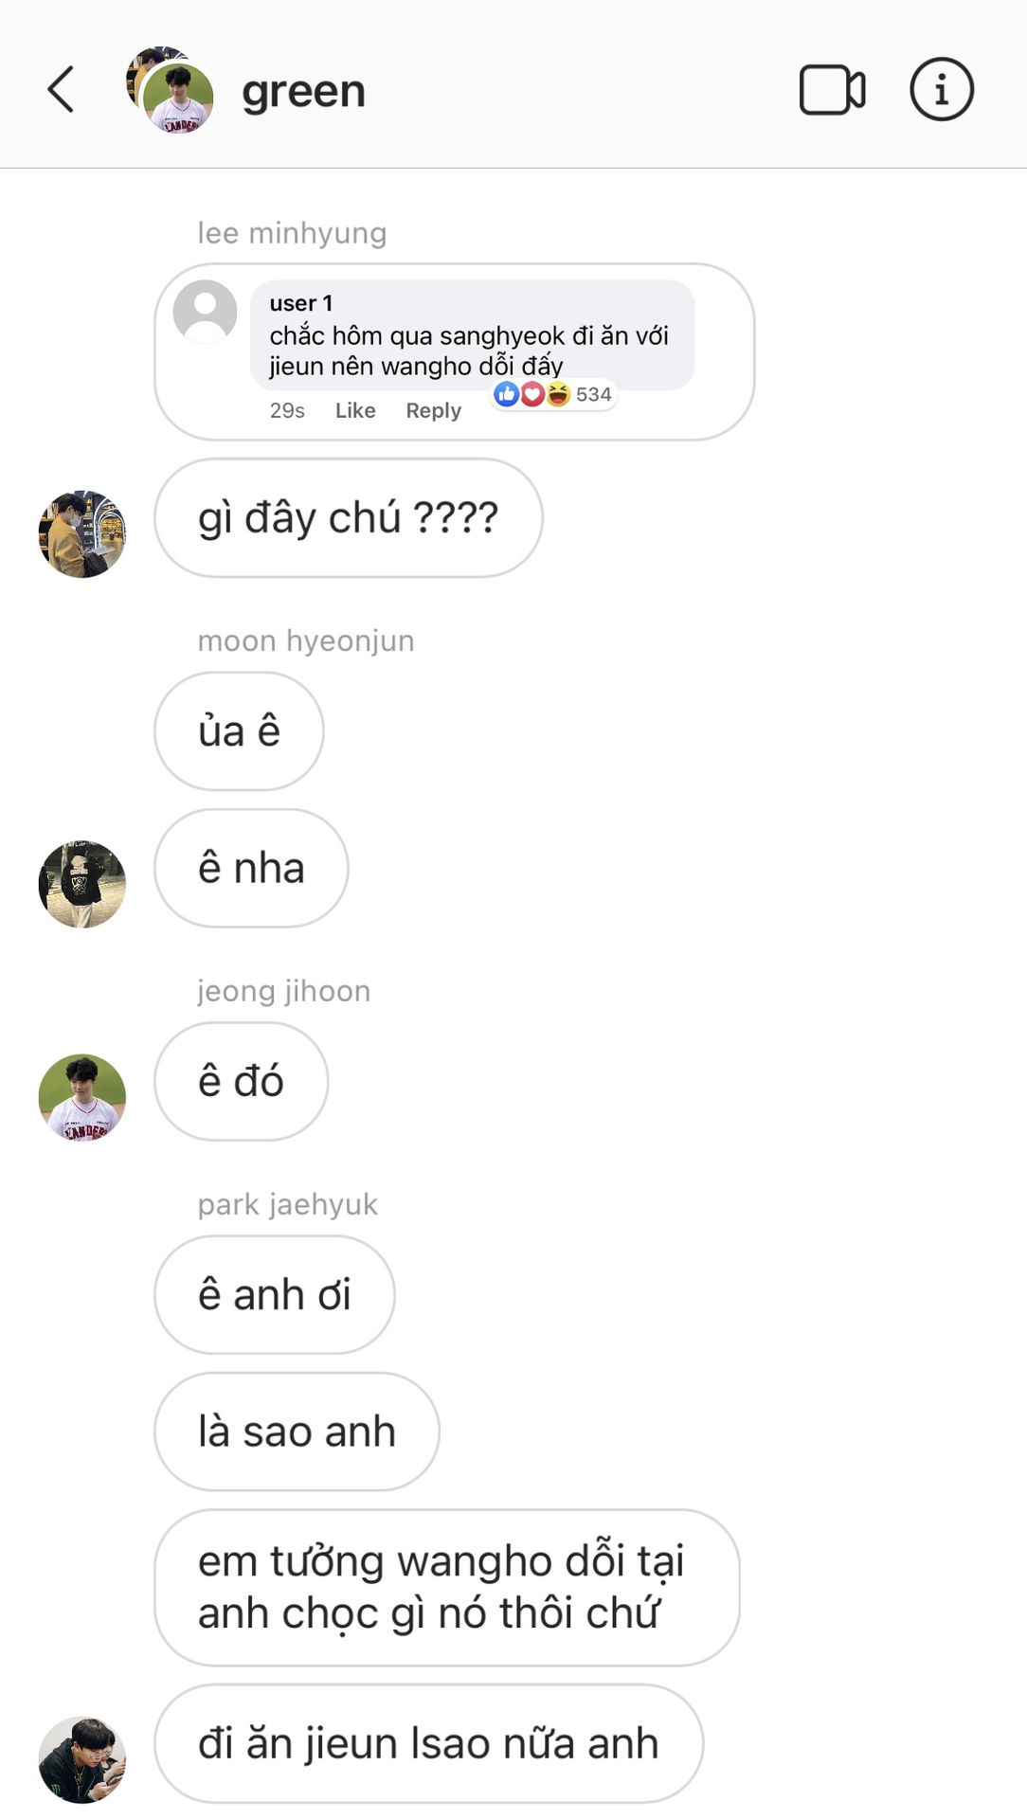Open the shared comment screenshot from user 1
This screenshot has height=1819, width=1027.
[454, 351]
